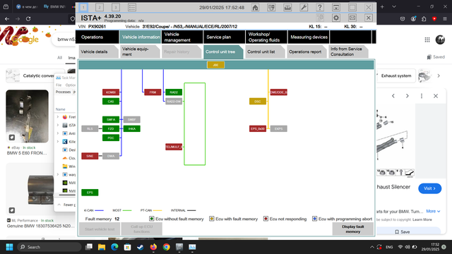Switch to Control unit list subtab
The image size is (452, 254).
265,52
